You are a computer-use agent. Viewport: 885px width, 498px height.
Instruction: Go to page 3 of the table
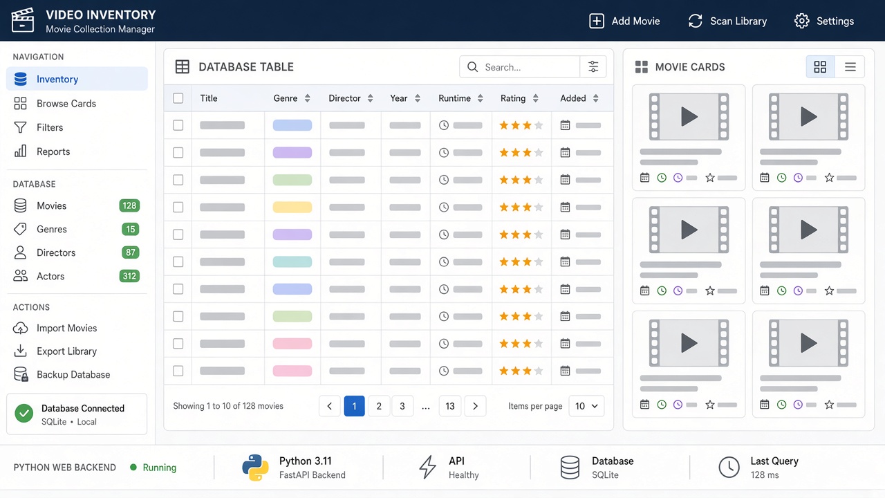(x=402, y=406)
